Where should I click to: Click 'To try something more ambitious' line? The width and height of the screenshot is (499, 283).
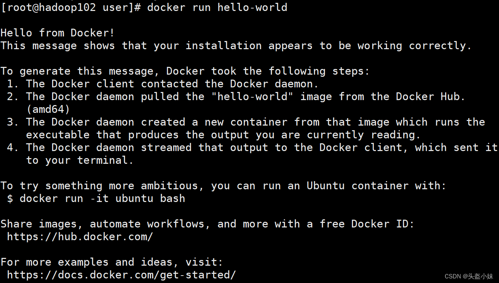point(223,186)
